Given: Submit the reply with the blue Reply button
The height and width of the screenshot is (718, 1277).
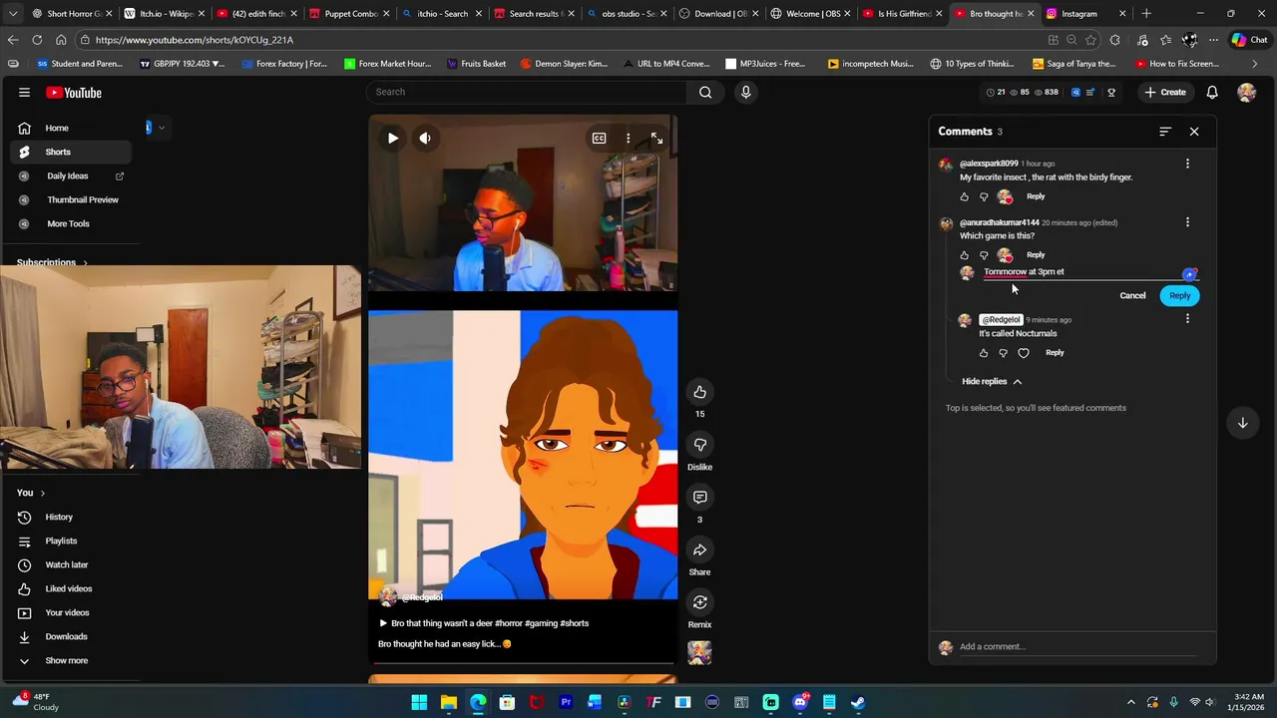Looking at the screenshot, I should pyautogui.click(x=1179, y=295).
